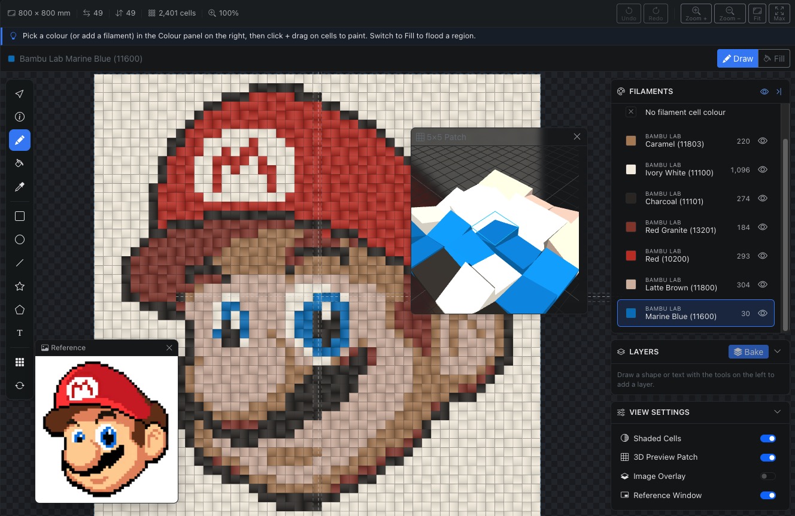Click the rotate/refresh tool icon

(20, 386)
